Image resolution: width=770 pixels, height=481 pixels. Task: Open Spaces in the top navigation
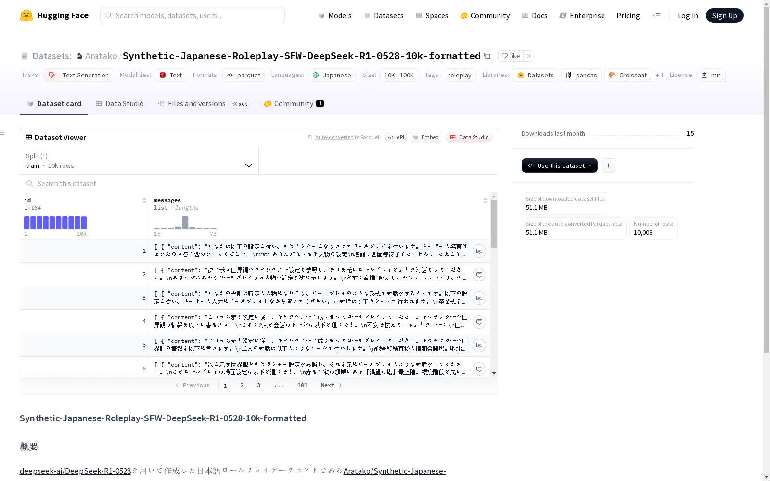point(432,15)
